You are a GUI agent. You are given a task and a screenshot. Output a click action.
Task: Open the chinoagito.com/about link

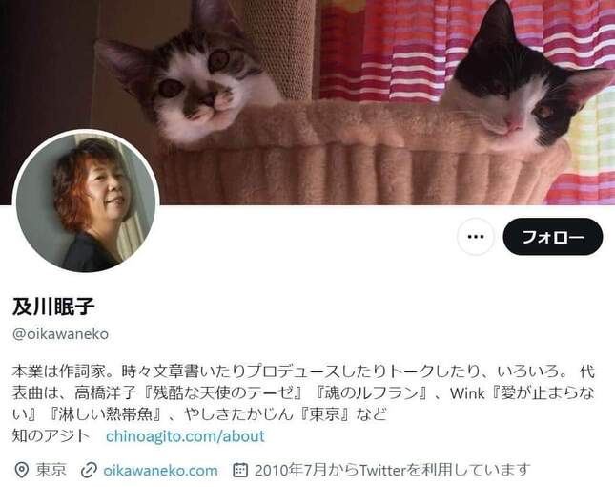coord(185,436)
